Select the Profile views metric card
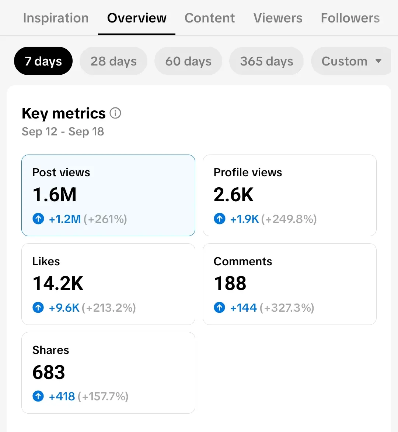The width and height of the screenshot is (398, 432). pyautogui.click(x=290, y=195)
